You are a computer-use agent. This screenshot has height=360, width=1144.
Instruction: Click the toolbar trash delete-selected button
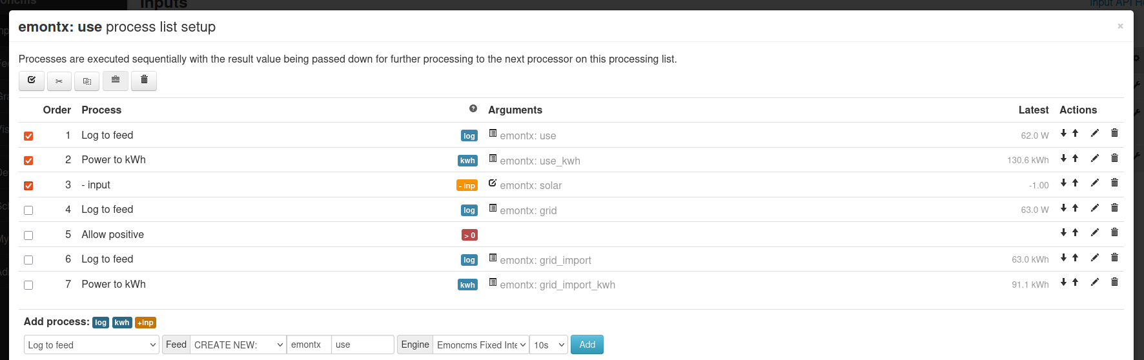click(144, 80)
